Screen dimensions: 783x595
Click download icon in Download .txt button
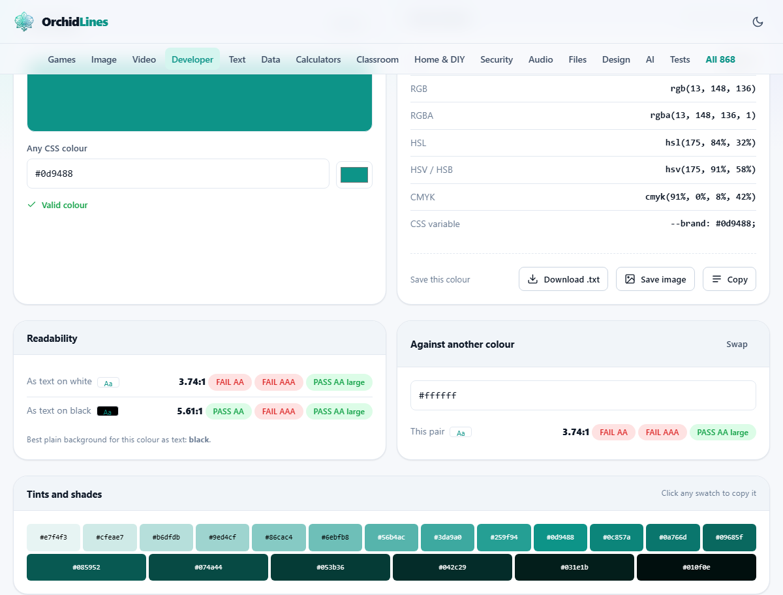click(x=532, y=279)
